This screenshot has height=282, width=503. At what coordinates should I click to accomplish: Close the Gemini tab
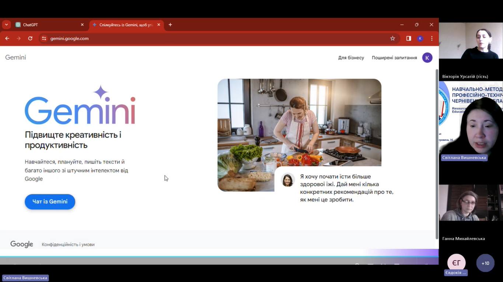click(x=159, y=25)
